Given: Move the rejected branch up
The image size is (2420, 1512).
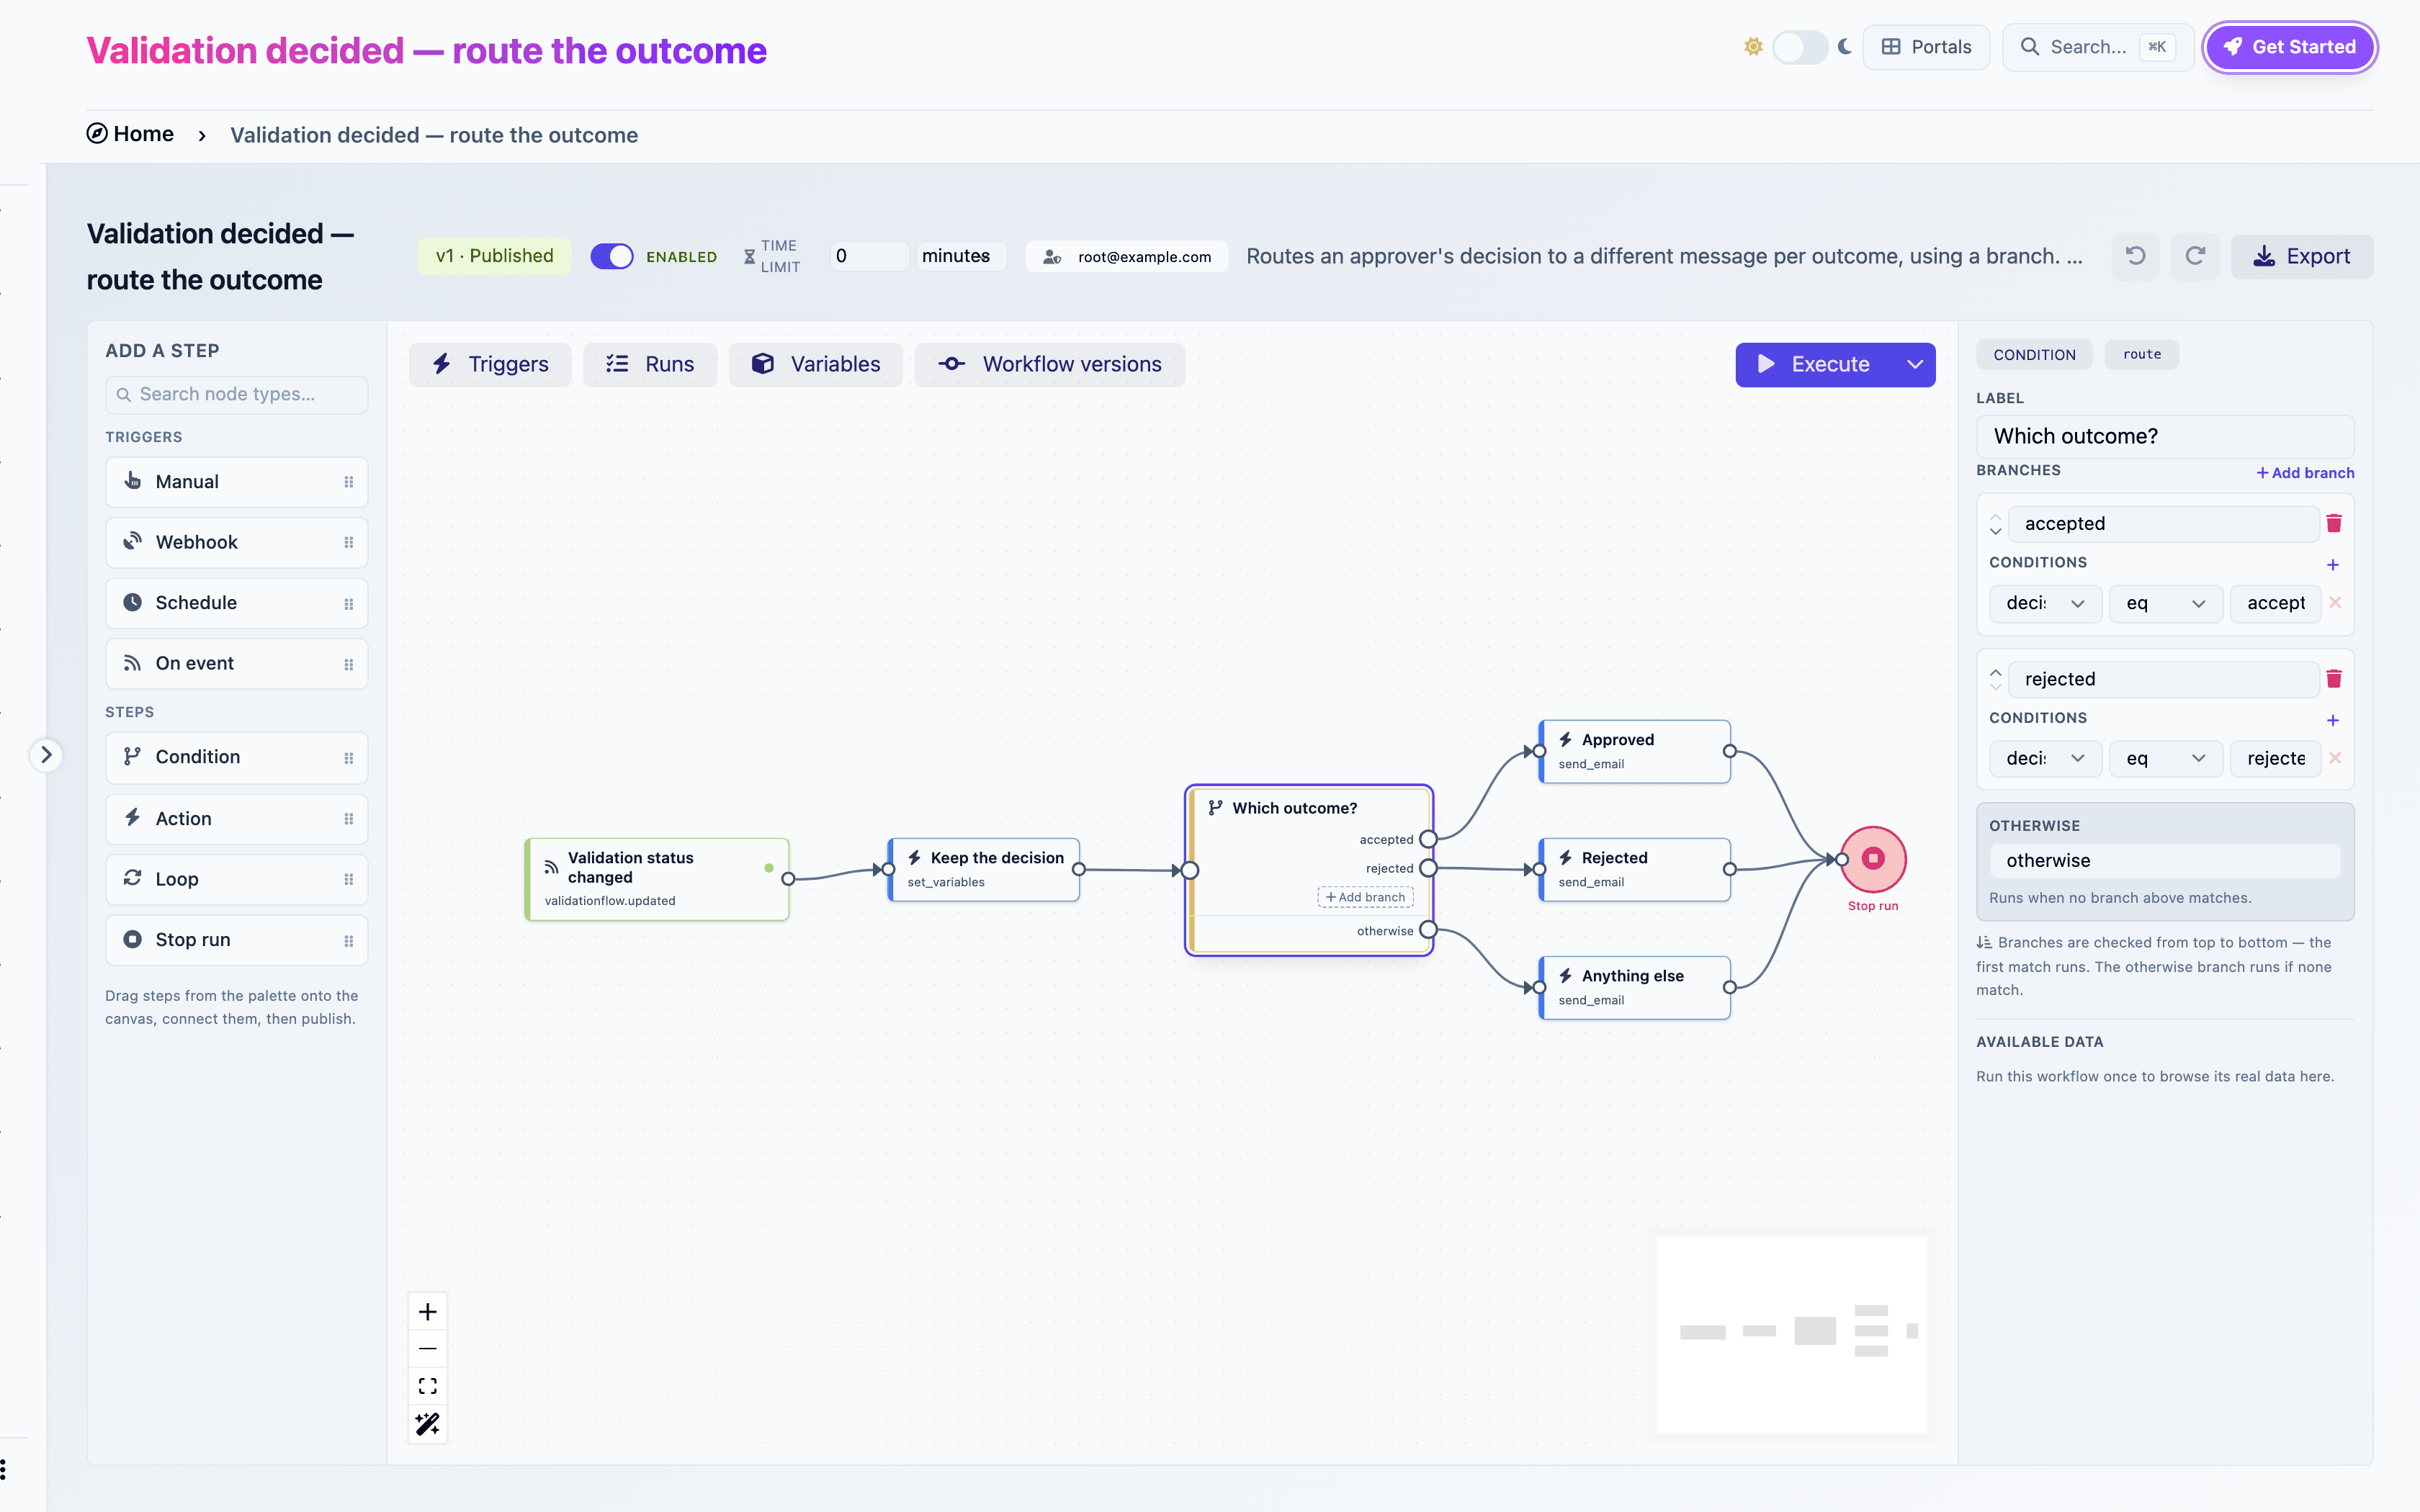Looking at the screenshot, I should coord(1996,672).
